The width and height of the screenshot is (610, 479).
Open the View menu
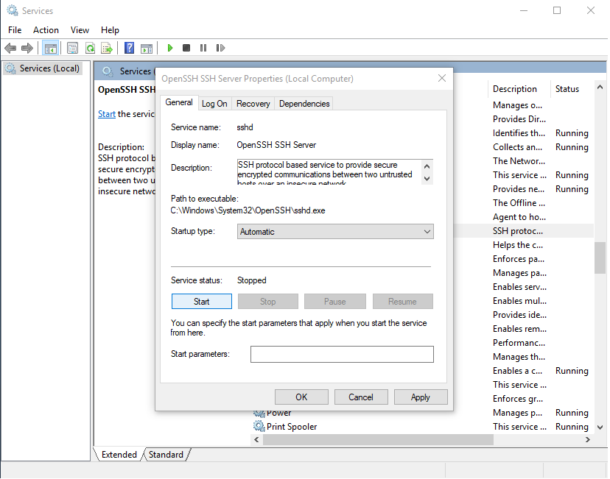point(80,30)
